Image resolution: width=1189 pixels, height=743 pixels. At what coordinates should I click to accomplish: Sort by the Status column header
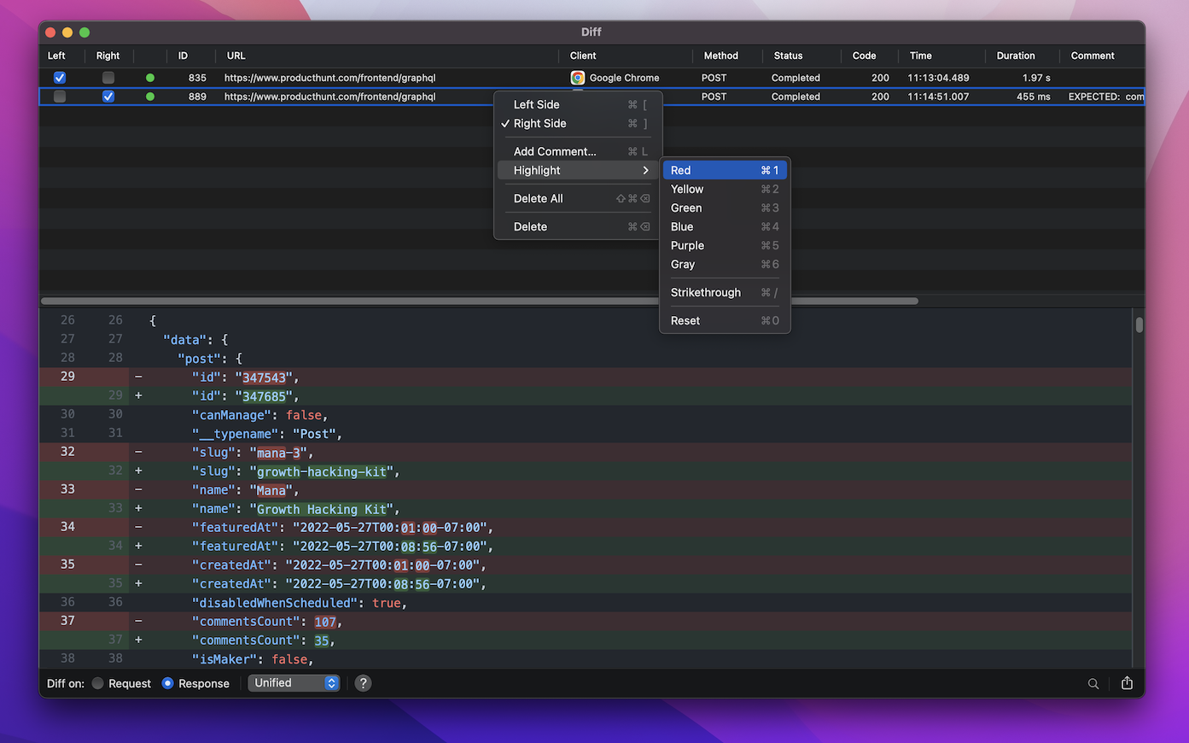click(788, 56)
